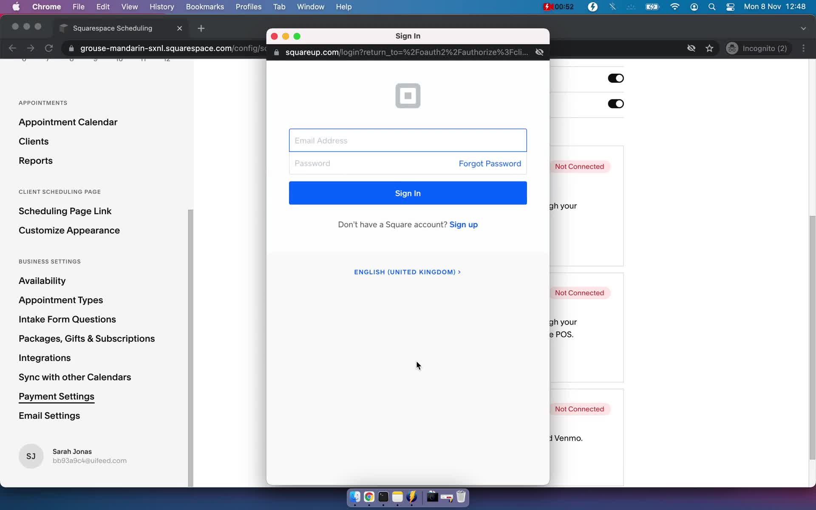Open Spotlight search in the menu bar

click(x=712, y=7)
